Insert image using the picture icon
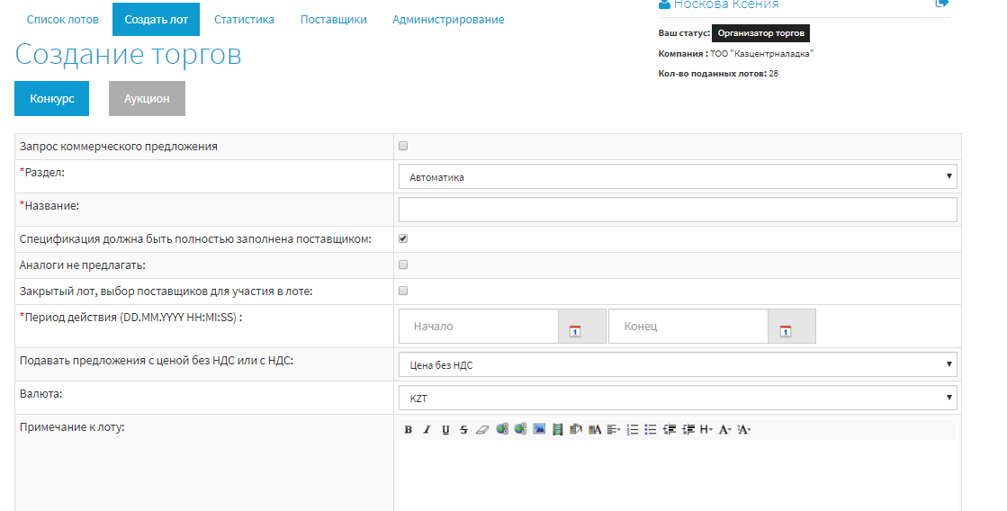Viewport: 1007px width, 511px height. 539,429
